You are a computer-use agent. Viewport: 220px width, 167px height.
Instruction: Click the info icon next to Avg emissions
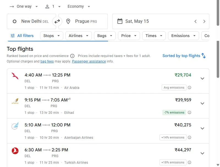(x=189, y=87)
